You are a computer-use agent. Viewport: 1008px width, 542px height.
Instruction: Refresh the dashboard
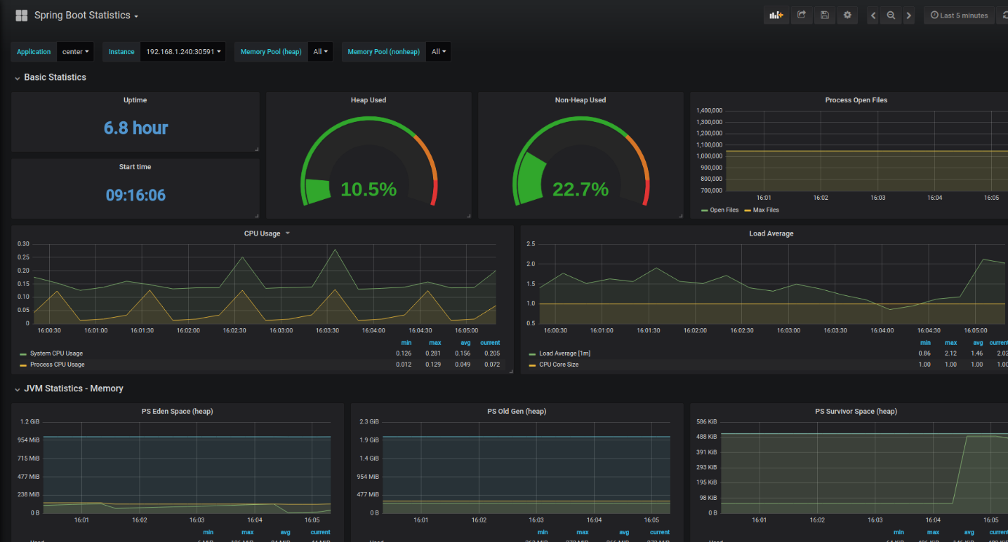[x=1003, y=15]
